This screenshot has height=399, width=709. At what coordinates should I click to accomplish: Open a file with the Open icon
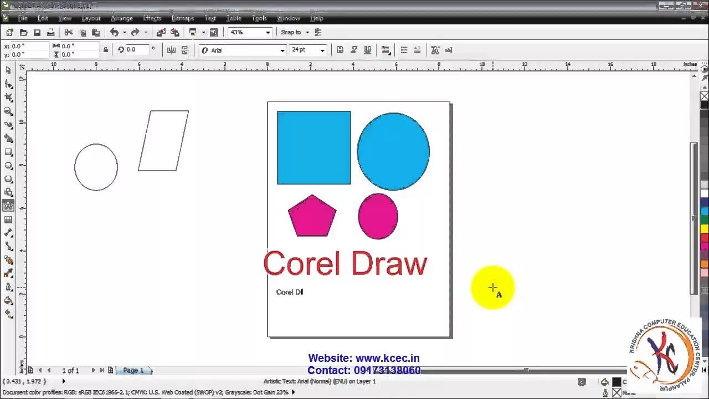tap(23, 33)
